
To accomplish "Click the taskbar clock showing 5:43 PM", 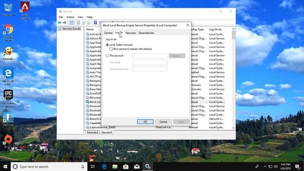I will (285, 167).
